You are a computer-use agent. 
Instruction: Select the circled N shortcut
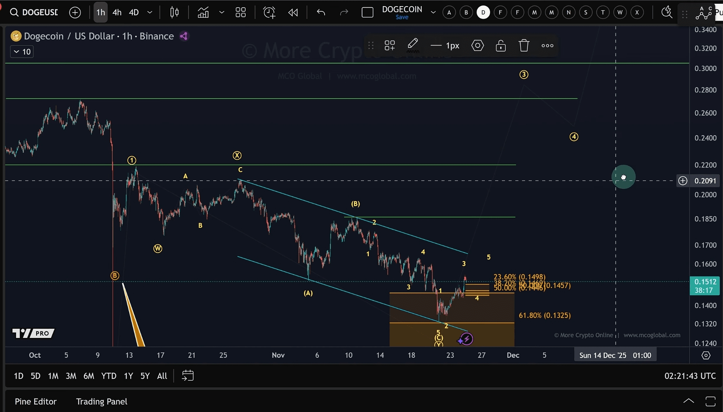point(569,13)
